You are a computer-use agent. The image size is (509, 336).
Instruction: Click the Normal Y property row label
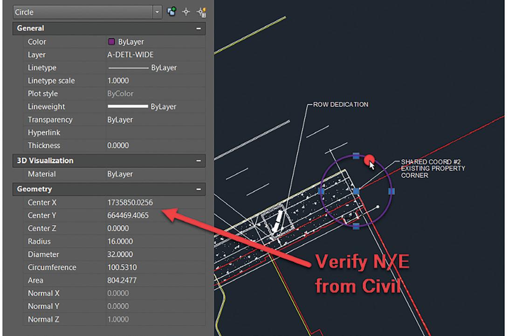click(x=43, y=307)
